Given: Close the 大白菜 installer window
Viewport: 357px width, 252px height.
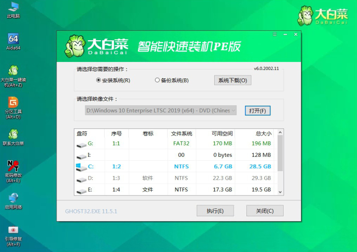Looking at the screenshot, I should [296, 34].
